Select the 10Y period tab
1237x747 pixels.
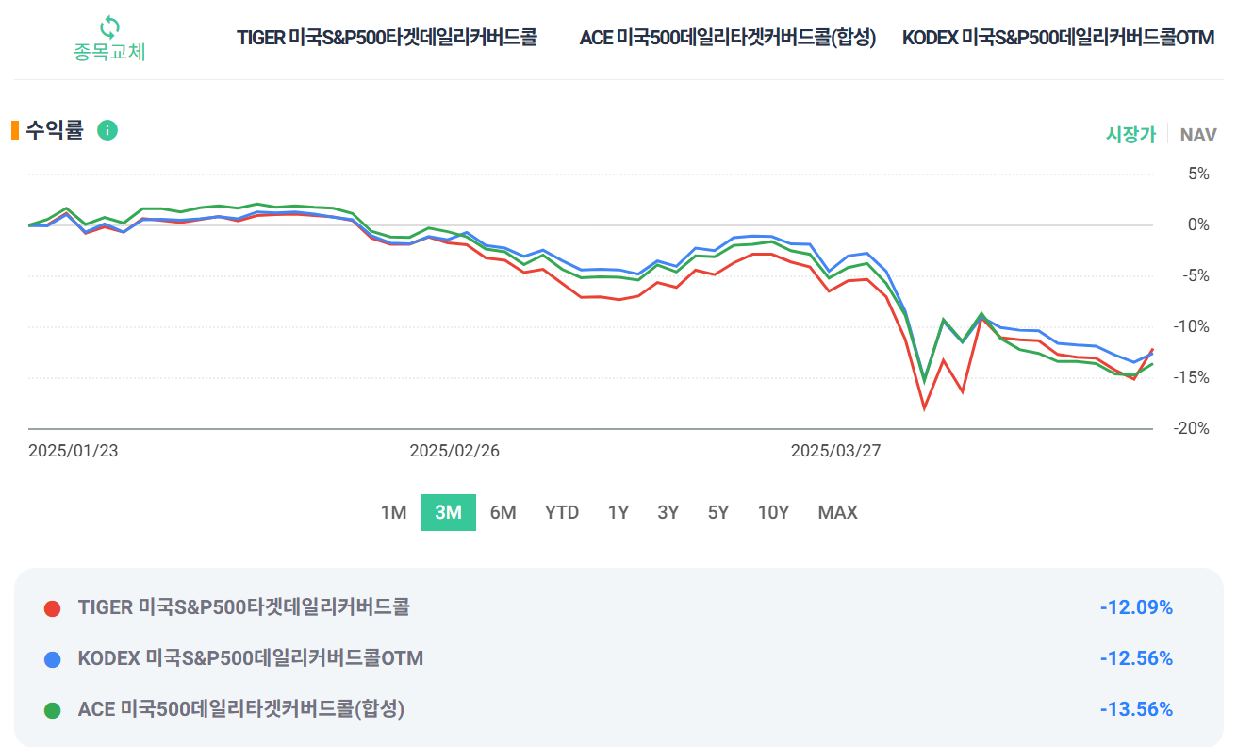click(773, 513)
